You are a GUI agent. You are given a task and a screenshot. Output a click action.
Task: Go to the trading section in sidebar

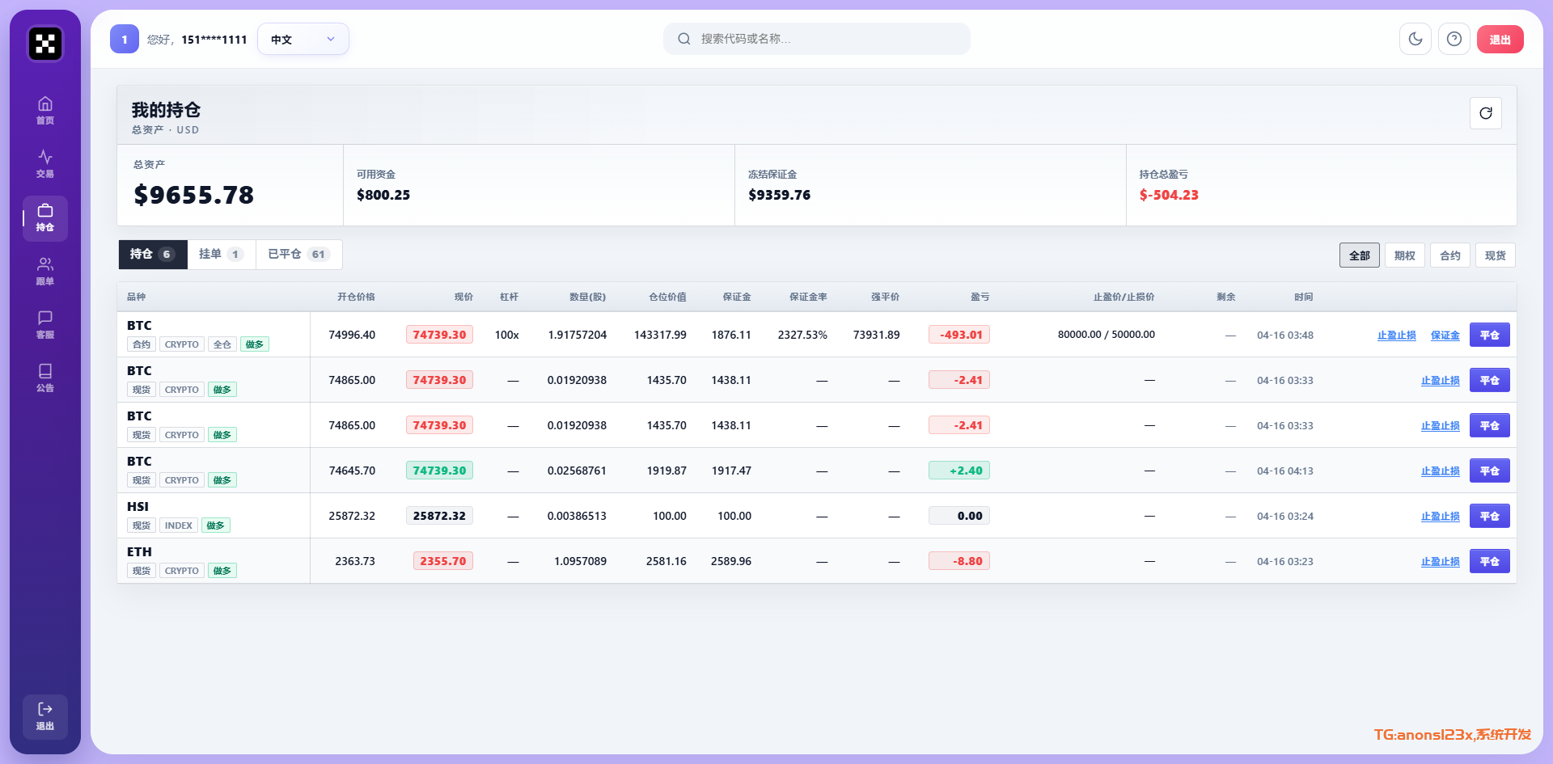pyautogui.click(x=45, y=164)
